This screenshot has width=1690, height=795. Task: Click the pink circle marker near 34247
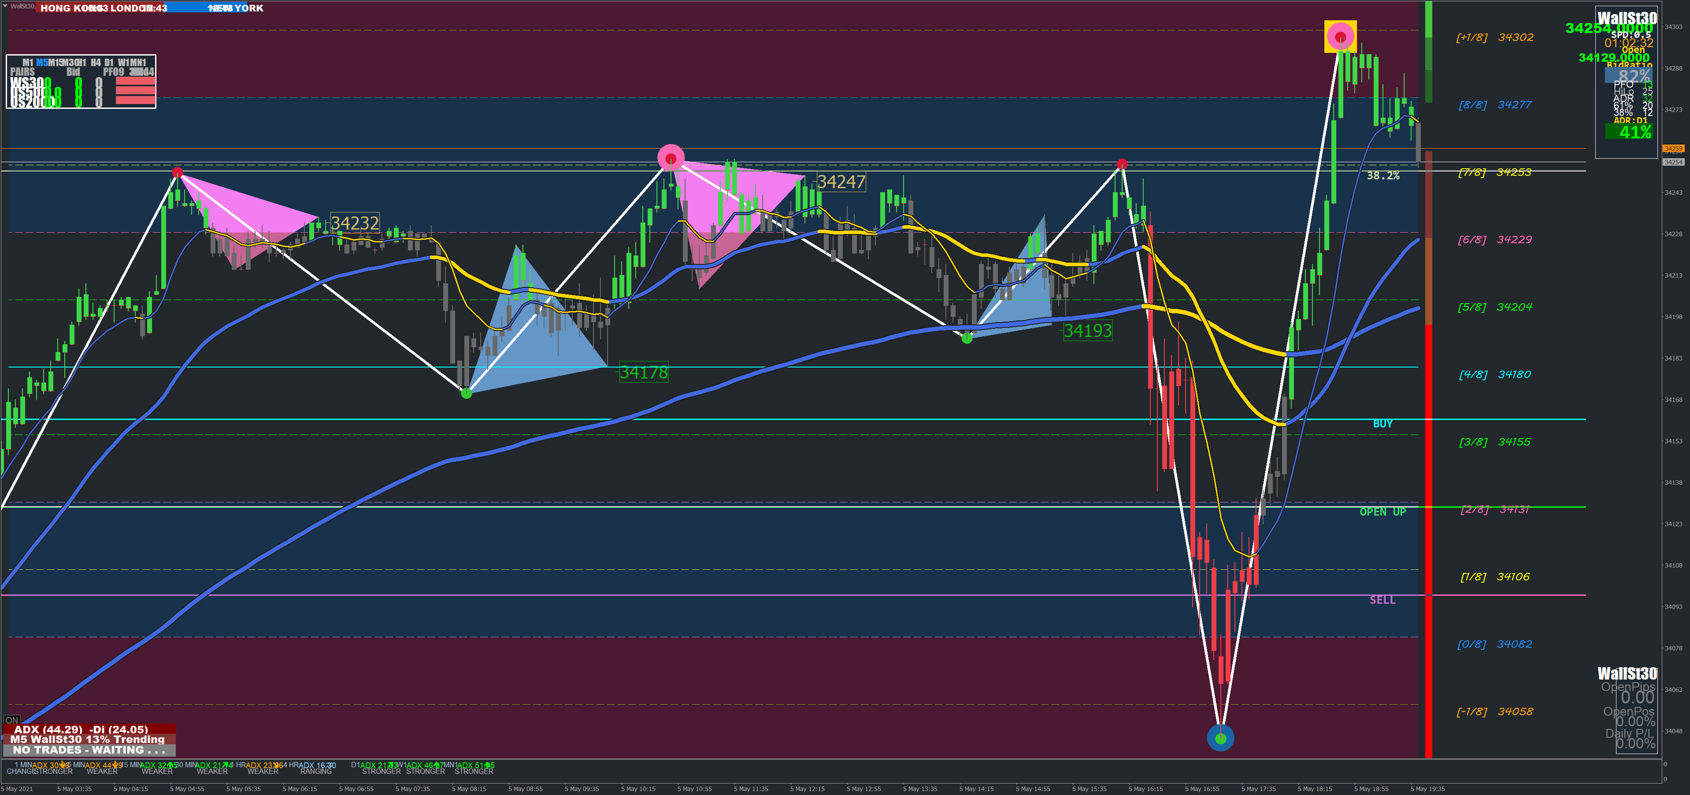tap(671, 158)
